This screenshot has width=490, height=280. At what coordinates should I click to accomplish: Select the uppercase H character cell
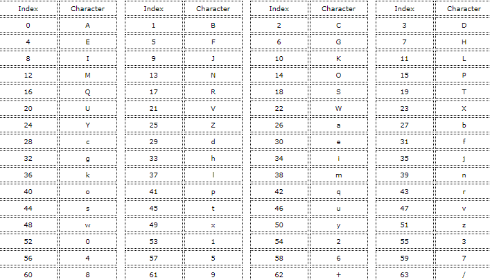point(464,42)
